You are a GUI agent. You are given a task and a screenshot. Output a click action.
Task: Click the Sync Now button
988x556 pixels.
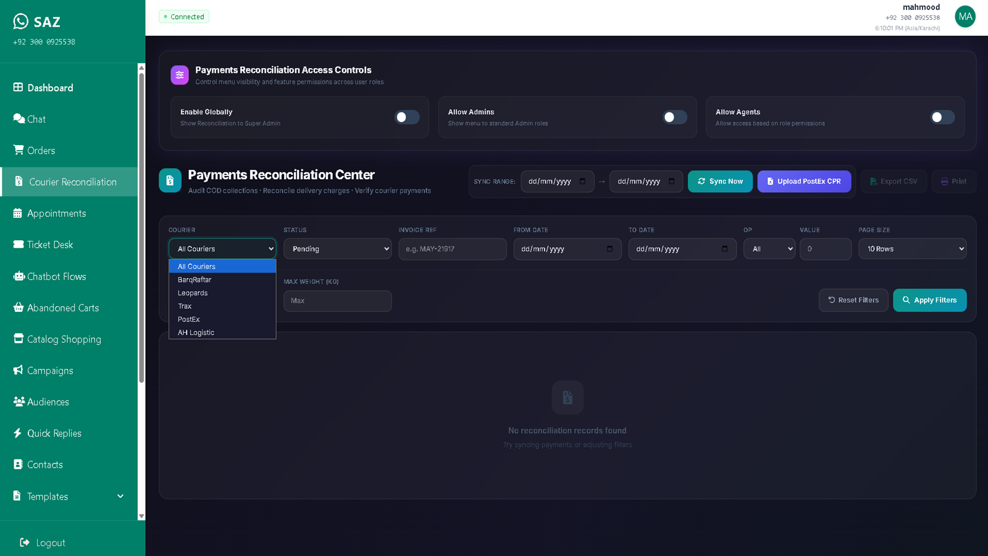tap(720, 181)
